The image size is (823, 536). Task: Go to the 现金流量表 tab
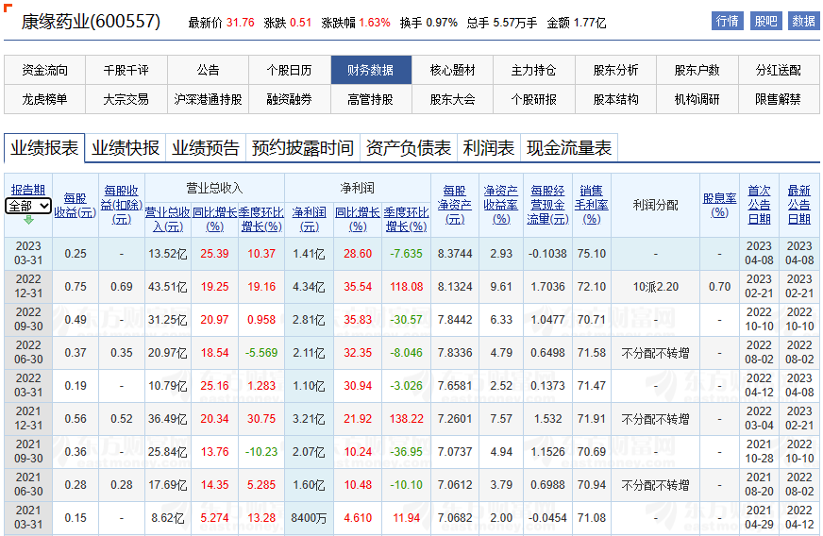pyautogui.click(x=568, y=148)
